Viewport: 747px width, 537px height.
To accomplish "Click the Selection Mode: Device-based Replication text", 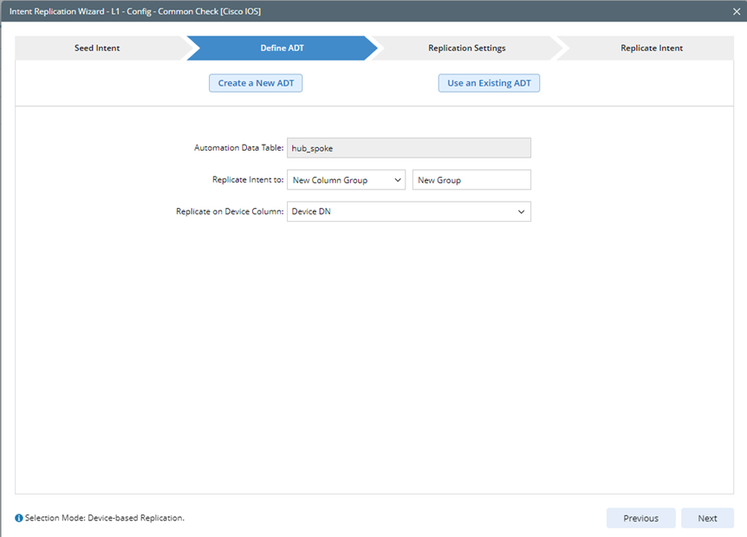I will pos(104,518).
